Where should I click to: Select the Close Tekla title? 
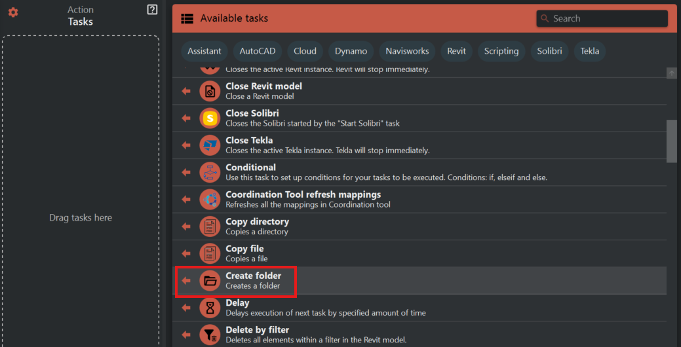[249, 141]
